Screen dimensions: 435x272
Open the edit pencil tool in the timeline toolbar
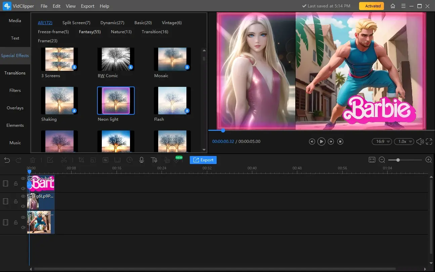pyautogui.click(x=50, y=160)
